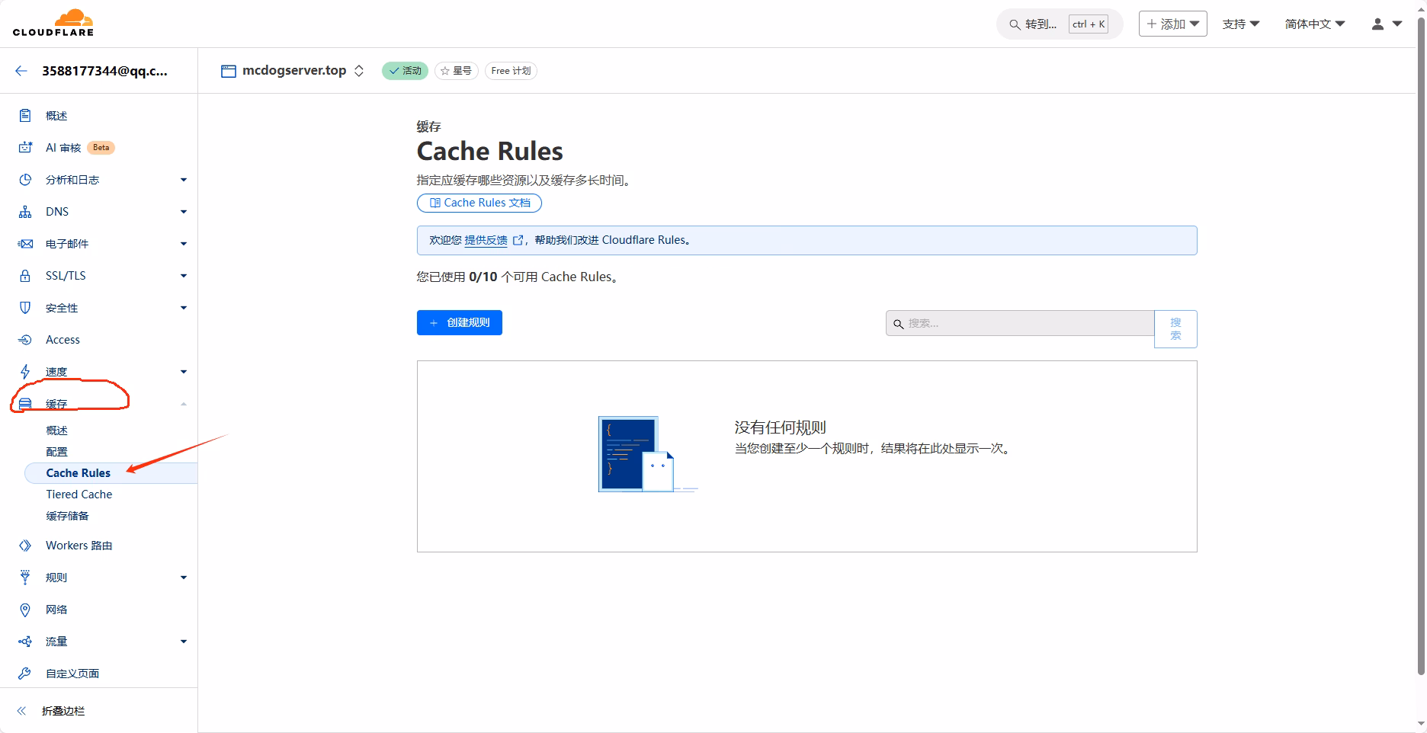Viewport: 1427px width, 733px height.
Task: Open the 简体中文 language dropdown
Action: (1314, 24)
